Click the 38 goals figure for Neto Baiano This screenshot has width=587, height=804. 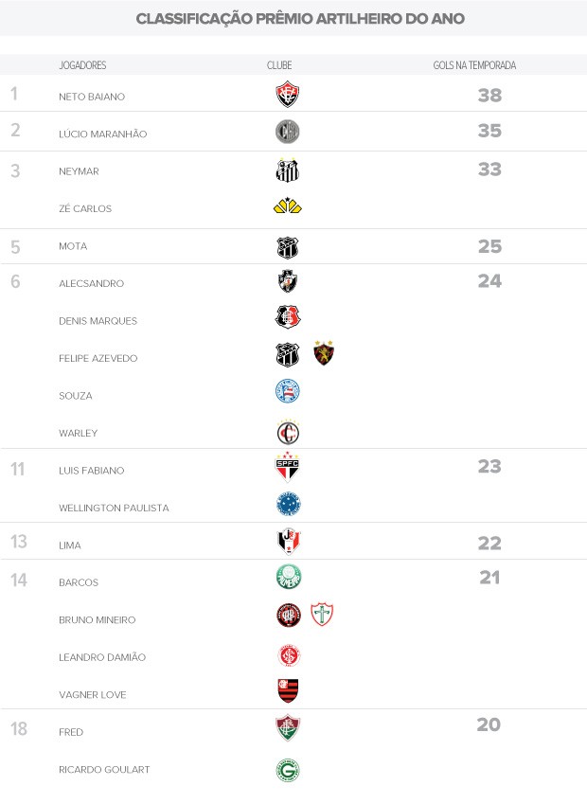coord(489,96)
